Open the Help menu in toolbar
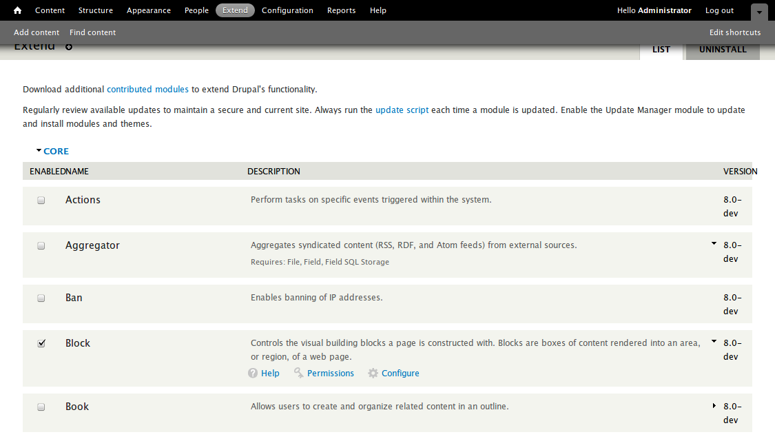775x439 pixels. point(378,10)
